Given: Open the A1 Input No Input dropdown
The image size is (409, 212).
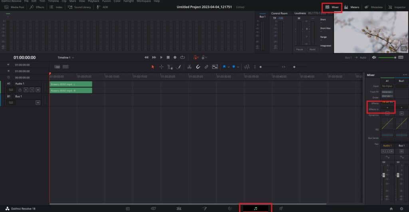Looking at the screenshot, I should click(x=387, y=86).
